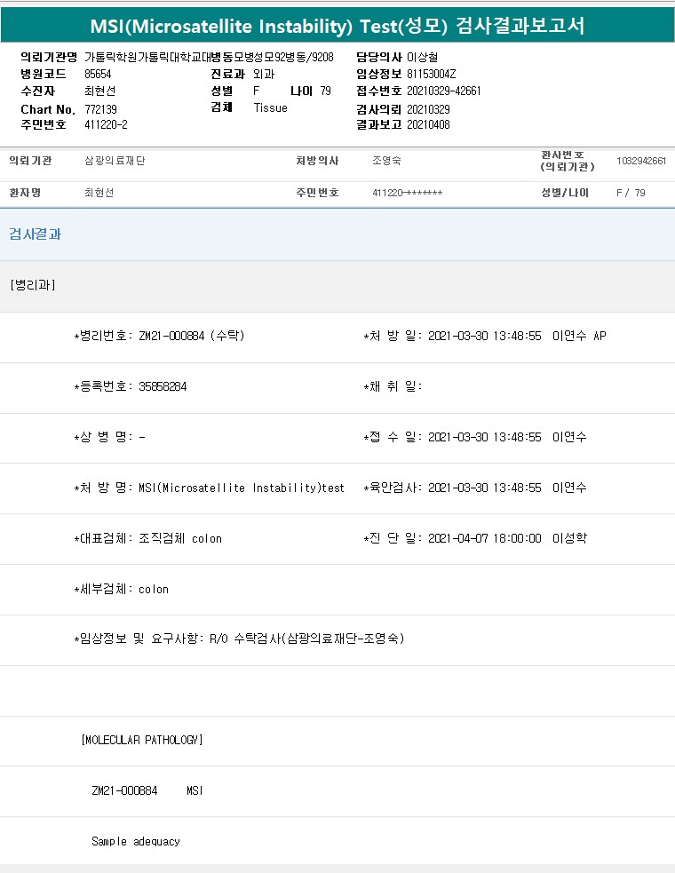Screen dimensions: 675x873
Task: Click the referring institution 삼광의료재단
Action: [x=115, y=161]
